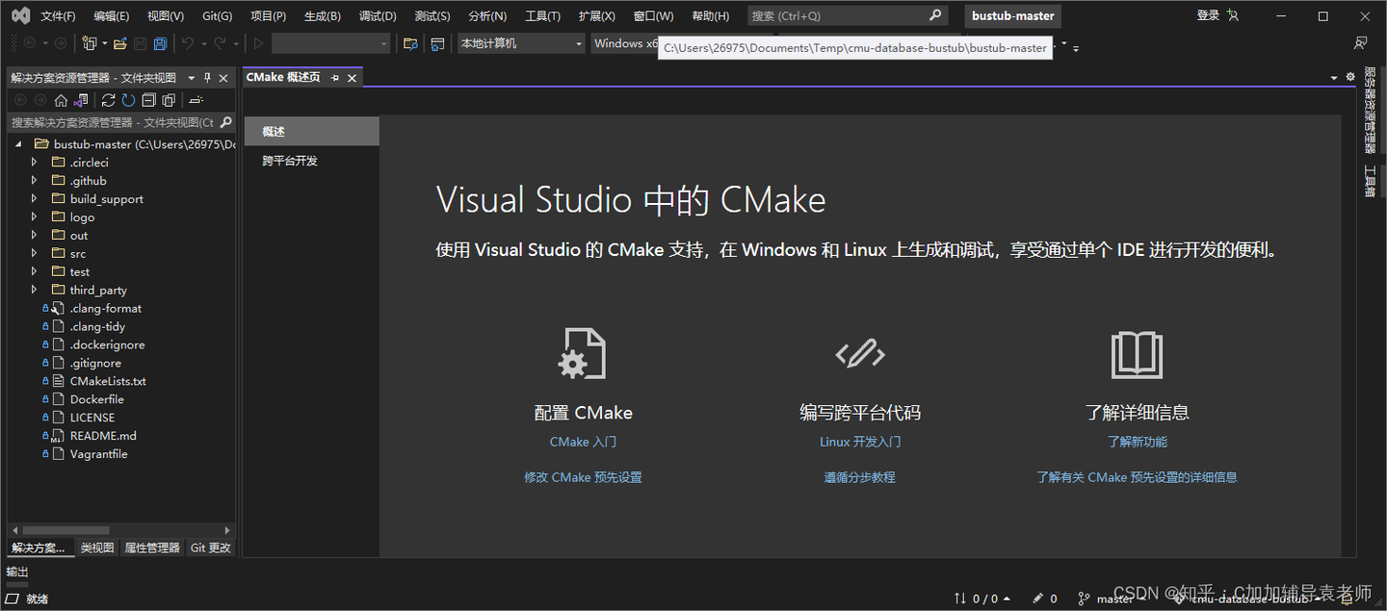Click the Undo icon on the toolbar
This screenshot has width=1387, height=611.
188,43
